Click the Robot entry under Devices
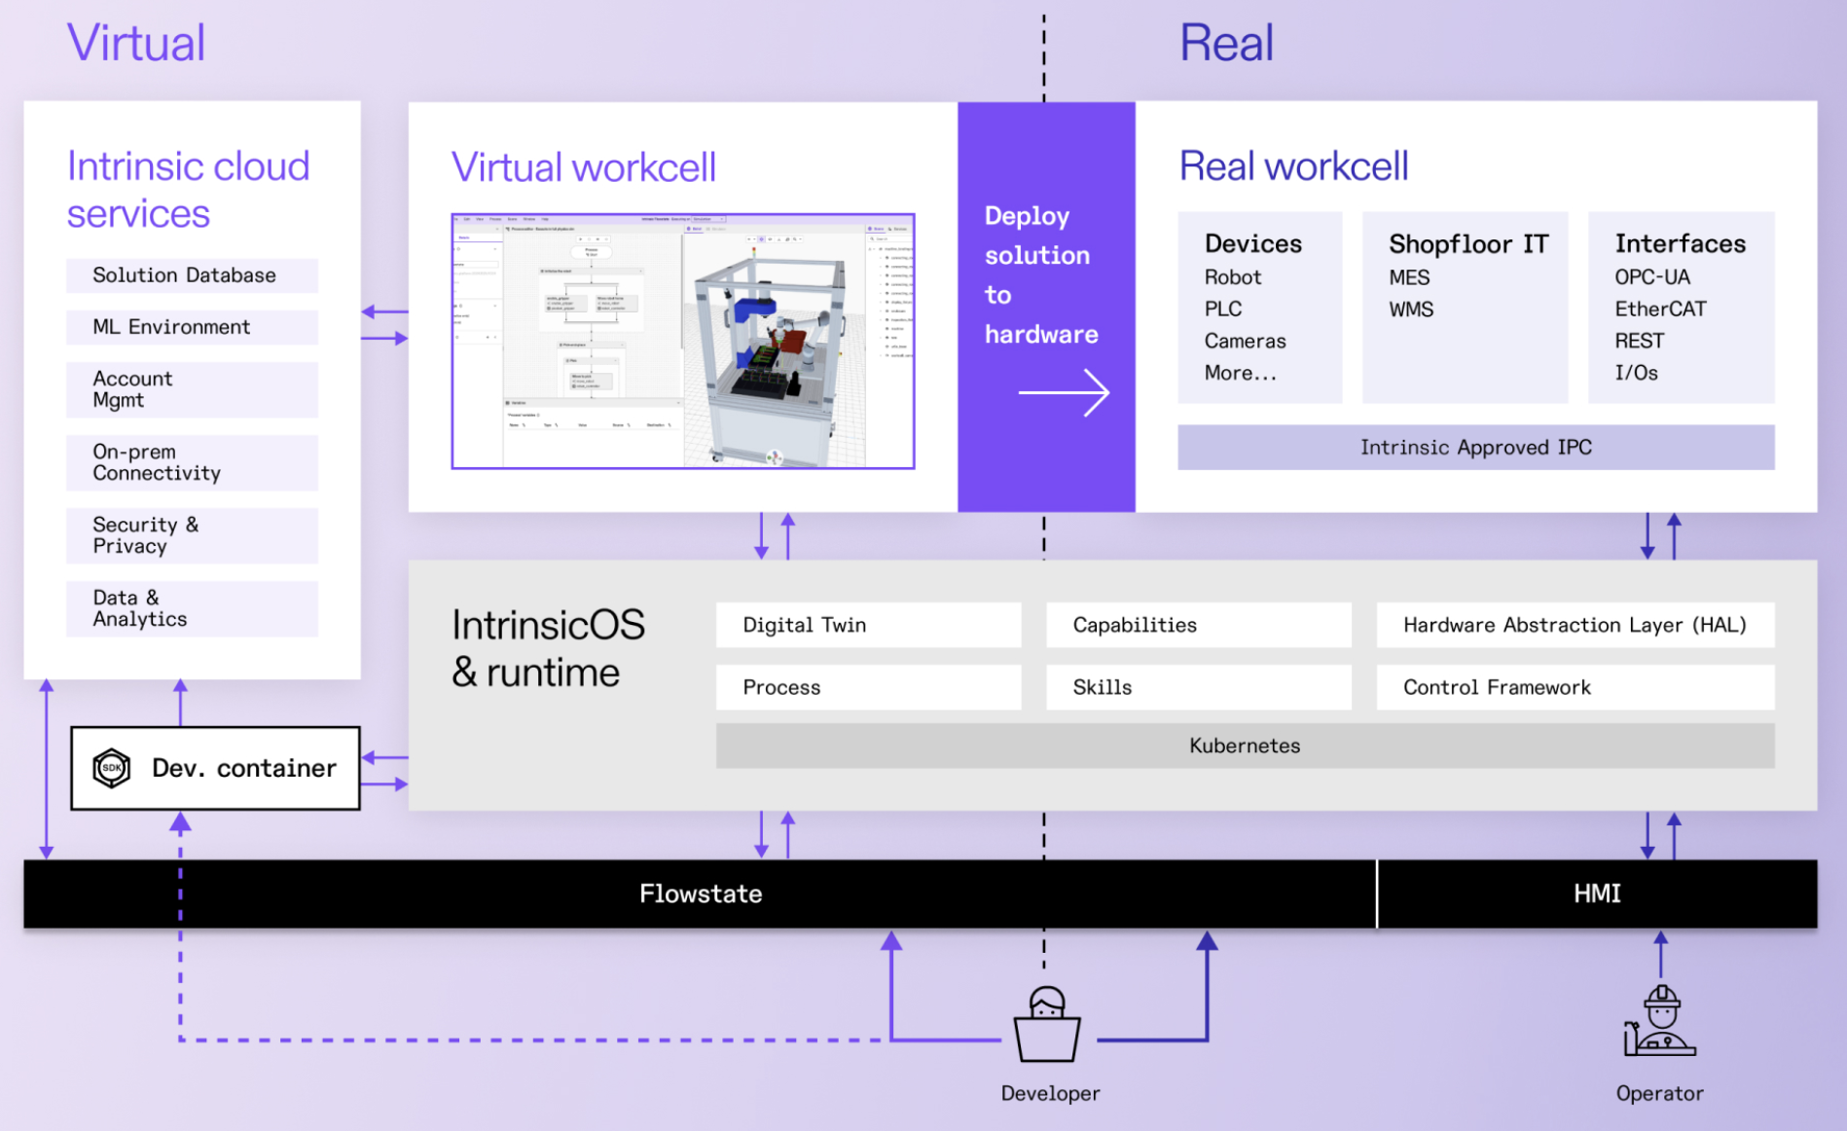Image resolution: width=1847 pixels, height=1131 pixels. (1232, 277)
